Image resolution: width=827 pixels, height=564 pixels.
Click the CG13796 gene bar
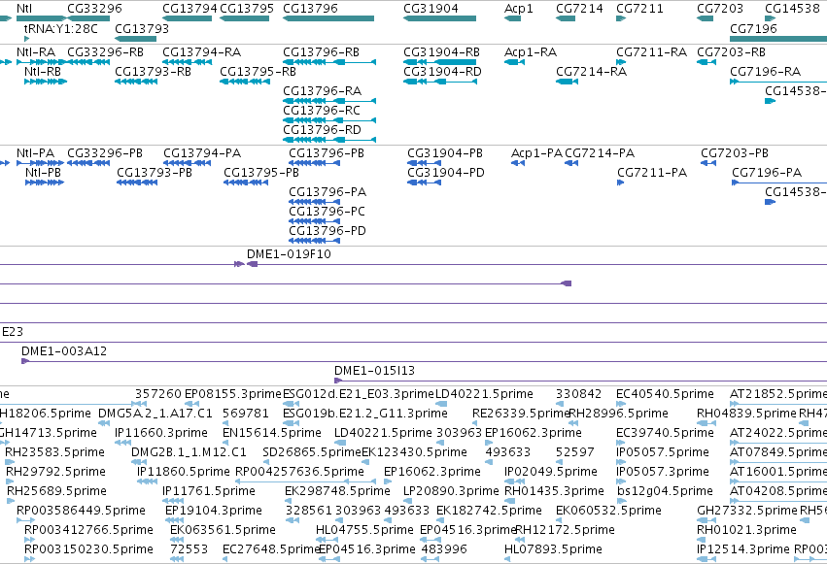328,18
